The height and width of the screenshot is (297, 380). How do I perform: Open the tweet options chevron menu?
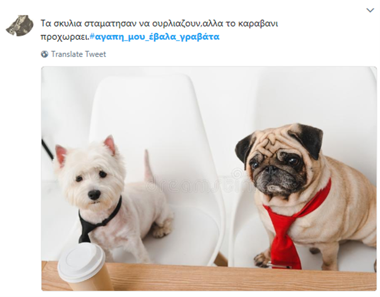click(x=370, y=10)
